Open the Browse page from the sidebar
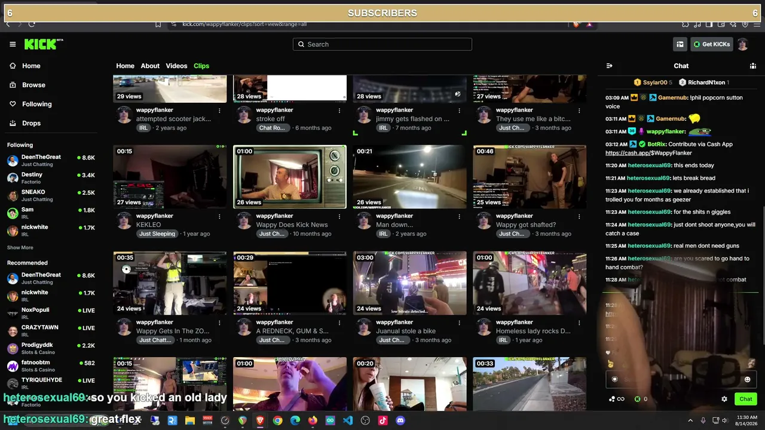The width and height of the screenshot is (765, 430). 33,85
